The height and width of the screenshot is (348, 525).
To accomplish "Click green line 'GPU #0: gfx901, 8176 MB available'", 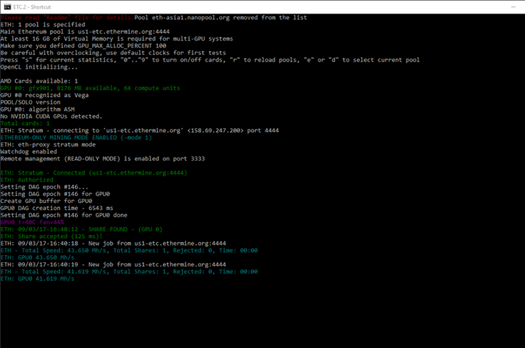I will (90, 88).
